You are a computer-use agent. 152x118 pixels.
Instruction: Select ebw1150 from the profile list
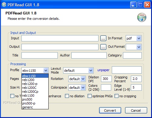pos(35,76)
